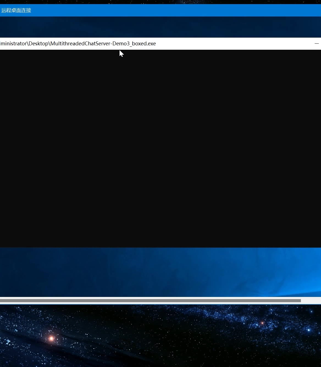
Task: Click blank white area of console title bar
Action: click(x=234, y=43)
